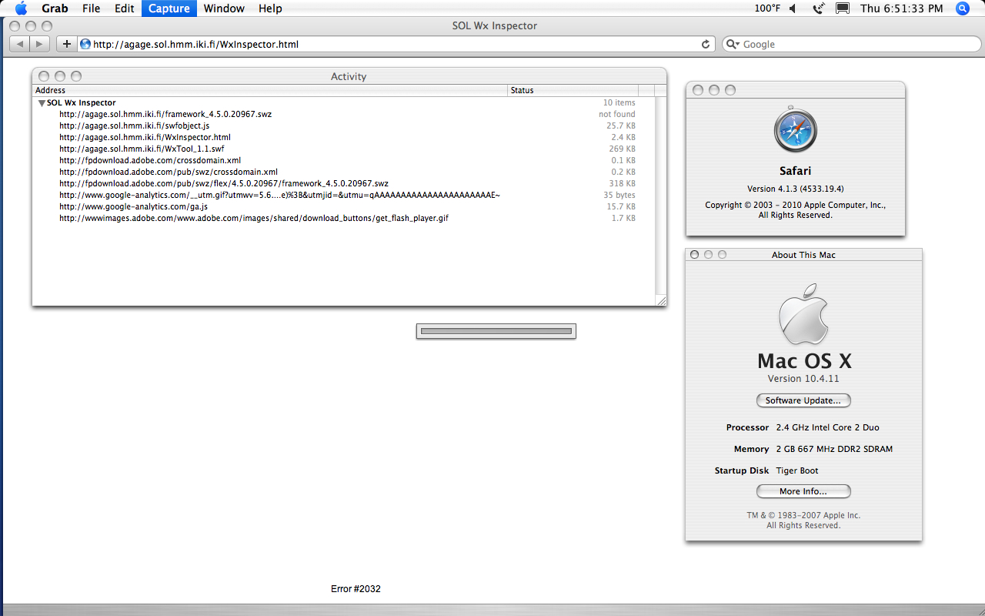
Task: Open the Displays menu bar icon
Action: [x=843, y=8]
